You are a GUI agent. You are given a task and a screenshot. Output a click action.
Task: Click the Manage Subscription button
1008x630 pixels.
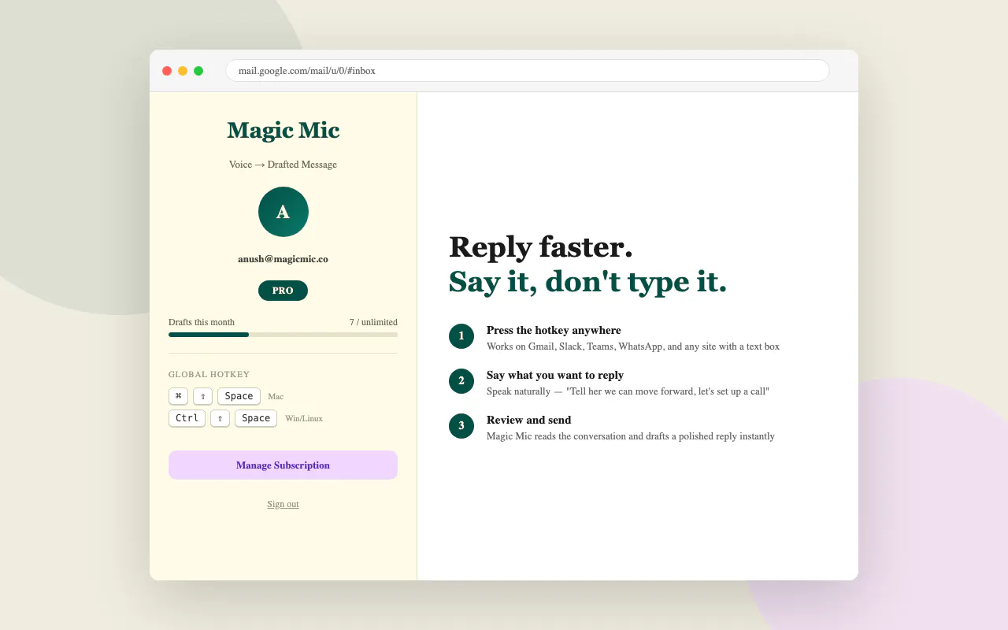point(283,465)
